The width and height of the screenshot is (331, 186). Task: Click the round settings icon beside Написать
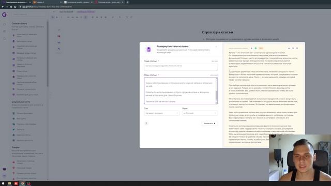pyautogui.click(x=146, y=123)
